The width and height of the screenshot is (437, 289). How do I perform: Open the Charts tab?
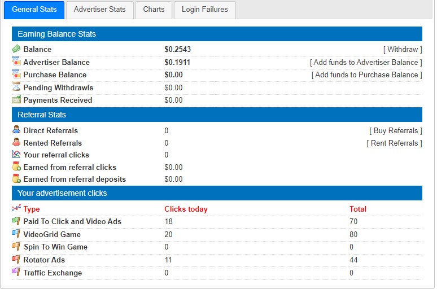(154, 10)
